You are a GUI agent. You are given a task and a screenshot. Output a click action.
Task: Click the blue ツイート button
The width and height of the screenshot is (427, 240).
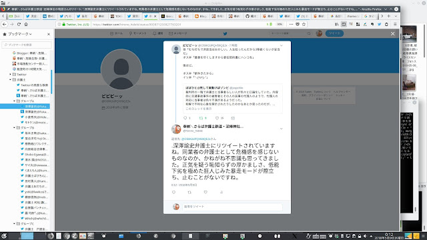(x=334, y=33)
